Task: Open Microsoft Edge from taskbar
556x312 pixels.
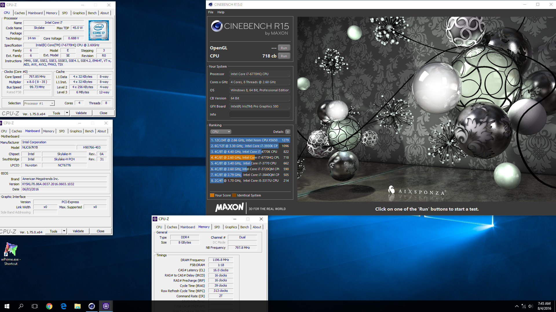Action: 63,306
